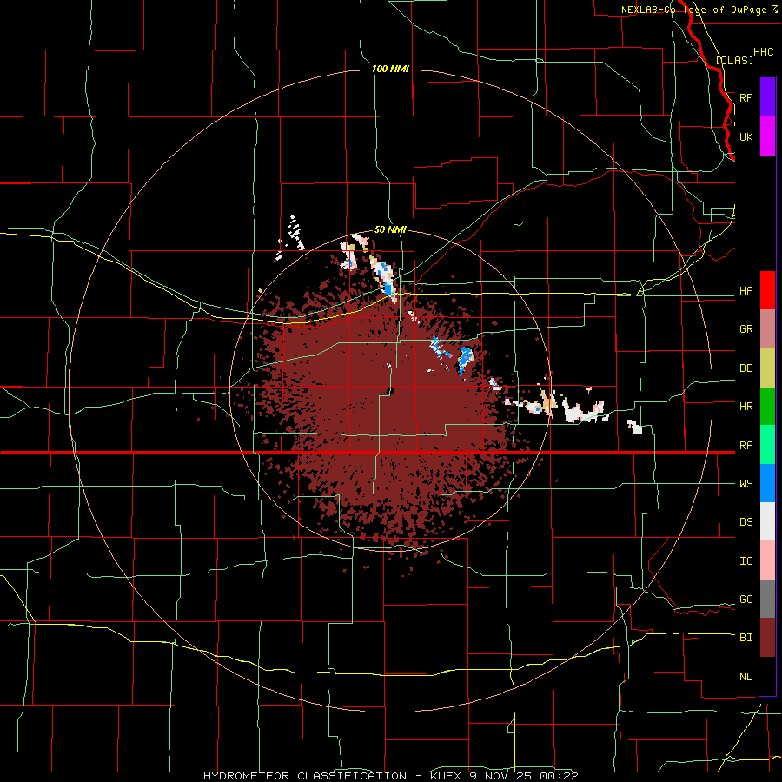Click the "RF" legend label

point(746,97)
